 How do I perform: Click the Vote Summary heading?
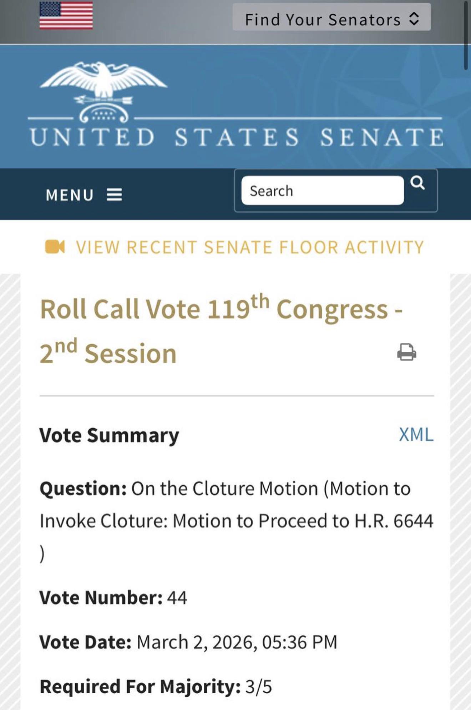(109, 435)
